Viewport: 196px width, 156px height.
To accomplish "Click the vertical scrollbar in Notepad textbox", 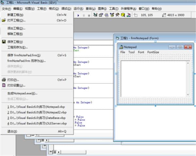I will (188, 78).
